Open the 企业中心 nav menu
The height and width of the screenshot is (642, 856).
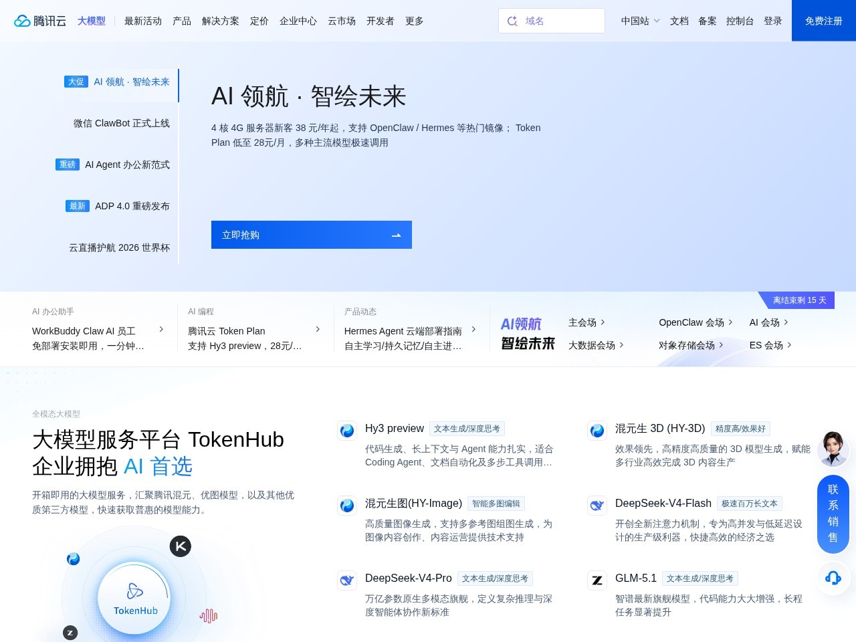pyautogui.click(x=298, y=21)
